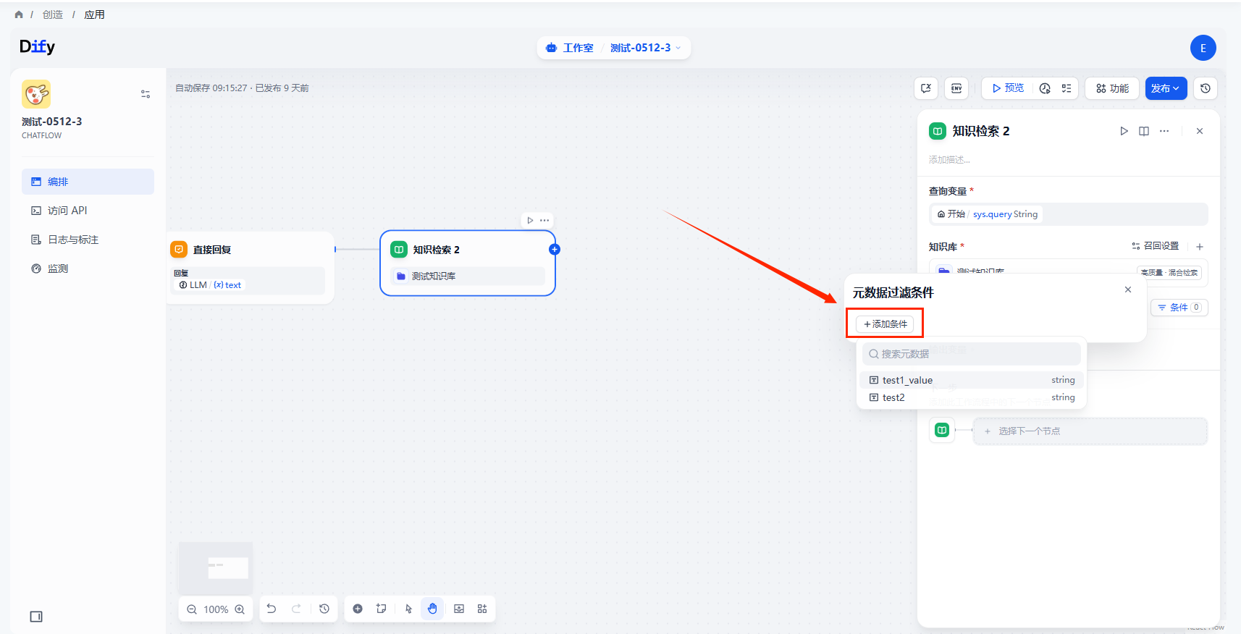Click the export image icon in bottom toolbar
Image resolution: width=1241 pixels, height=634 pixels.
459,609
